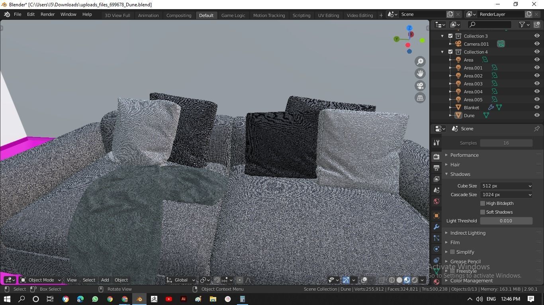Click the outliner search field
This screenshot has width=544, height=305.
click(489, 25)
